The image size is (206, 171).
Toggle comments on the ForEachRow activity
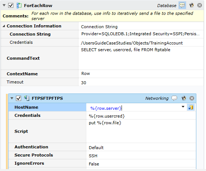182,6
